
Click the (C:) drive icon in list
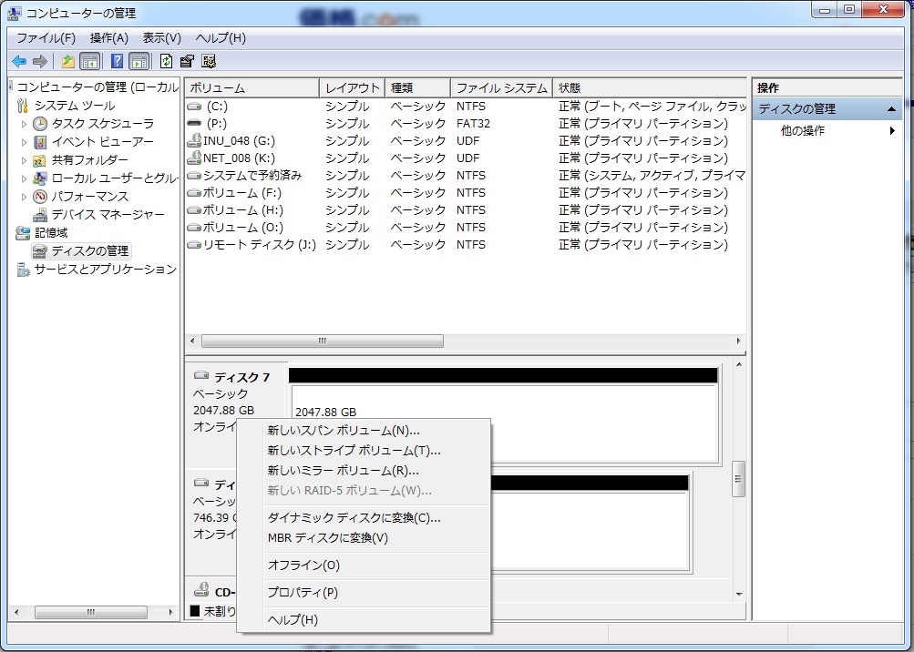(193, 107)
